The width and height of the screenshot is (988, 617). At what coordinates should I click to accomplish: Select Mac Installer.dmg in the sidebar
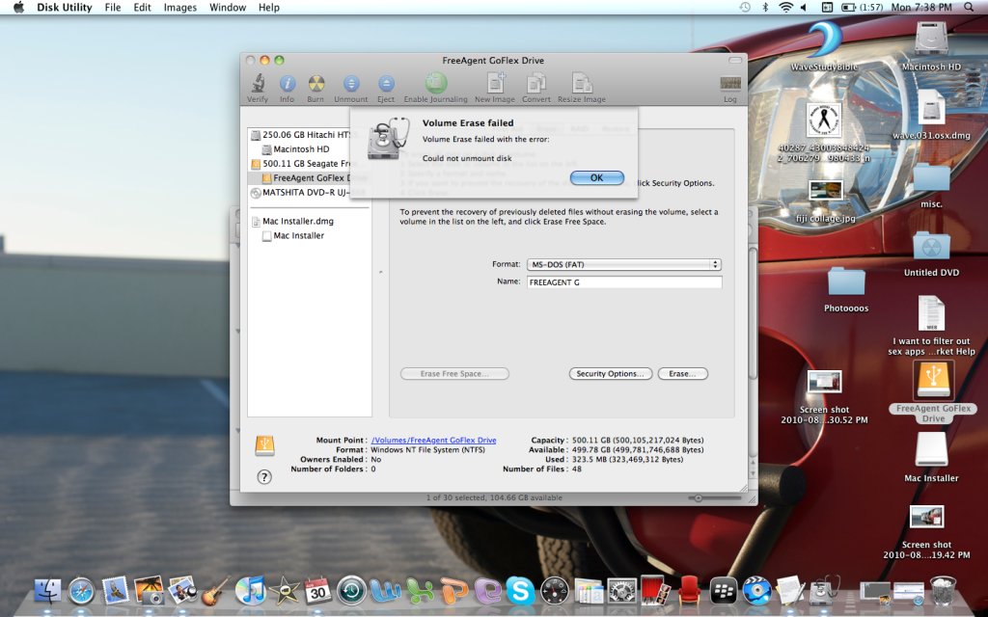coord(292,222)
